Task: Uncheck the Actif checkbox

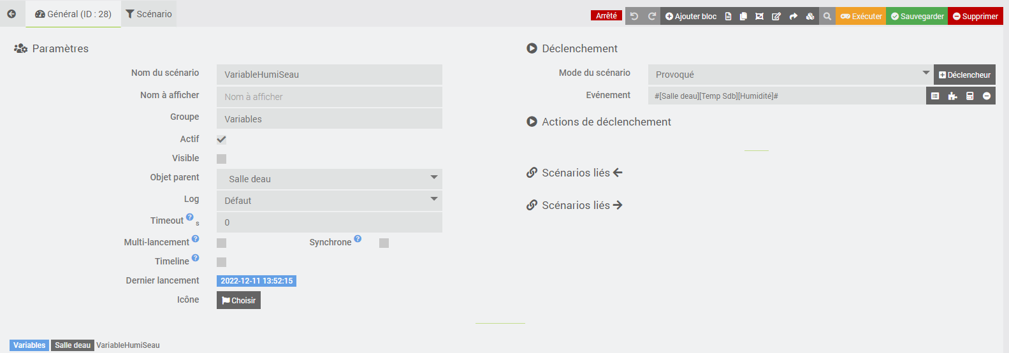Action: [x=221, y=140]
